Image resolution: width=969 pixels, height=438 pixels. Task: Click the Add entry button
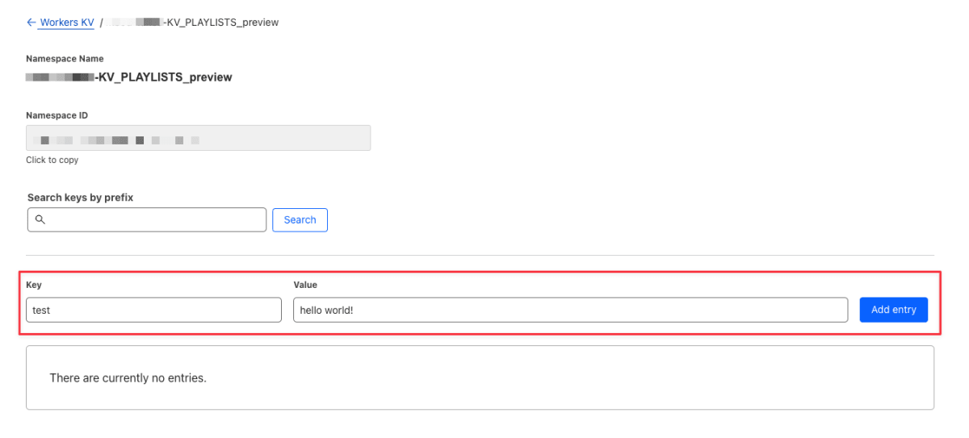pyautogui.click(x=894, y=310)
